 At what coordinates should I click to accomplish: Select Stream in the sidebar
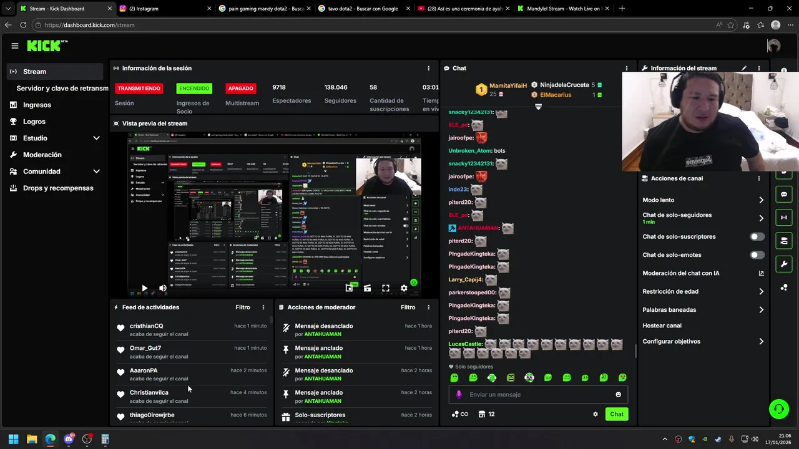point(55,72)
